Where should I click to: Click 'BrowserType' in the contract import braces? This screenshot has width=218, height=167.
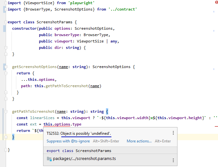point(38,9)
